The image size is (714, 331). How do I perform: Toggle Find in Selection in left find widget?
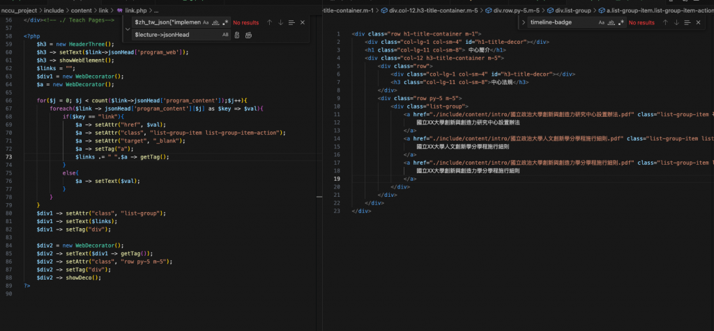(x=291, y=22)
